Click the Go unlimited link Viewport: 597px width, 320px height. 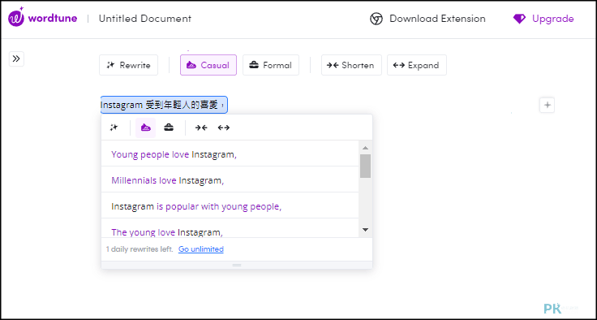coord(201,249)
